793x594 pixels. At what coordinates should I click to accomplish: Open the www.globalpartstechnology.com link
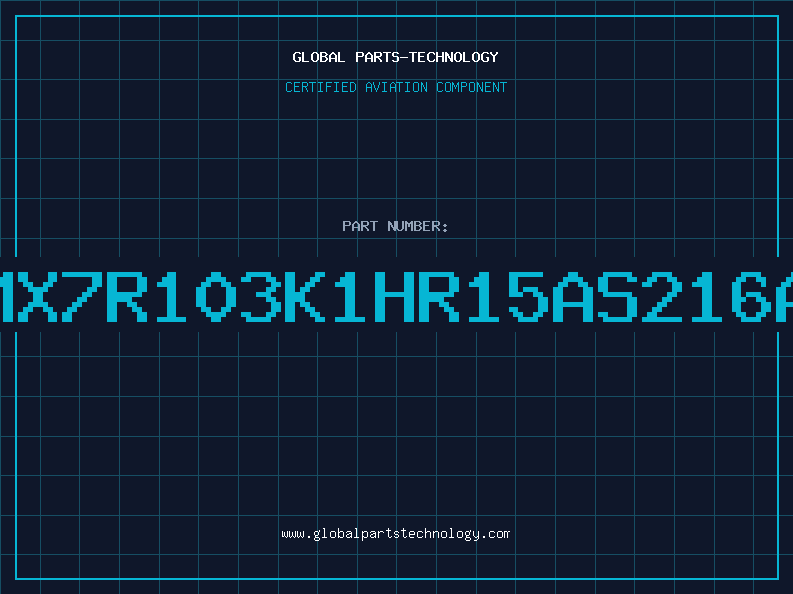coord(396,534)
